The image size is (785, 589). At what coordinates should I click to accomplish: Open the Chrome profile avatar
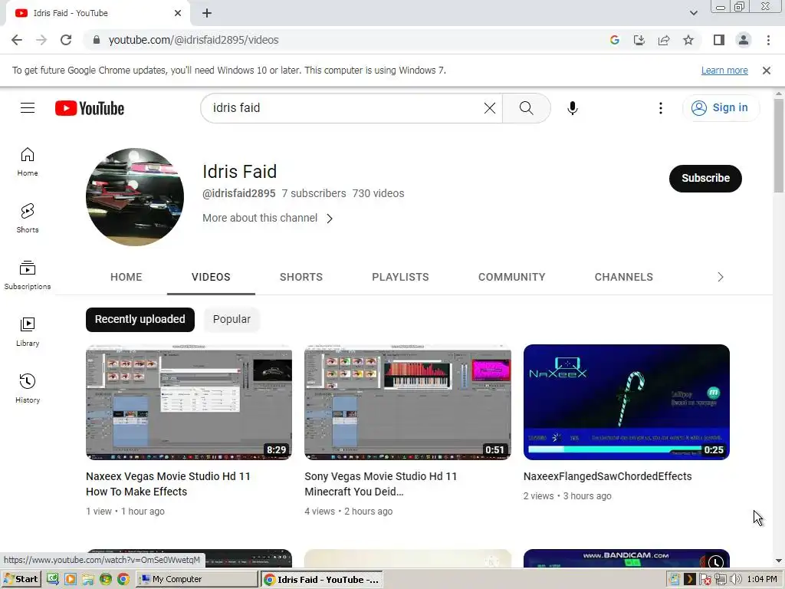click(744, 40)
